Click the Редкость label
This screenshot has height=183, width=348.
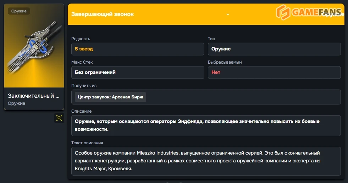[81, 39]
